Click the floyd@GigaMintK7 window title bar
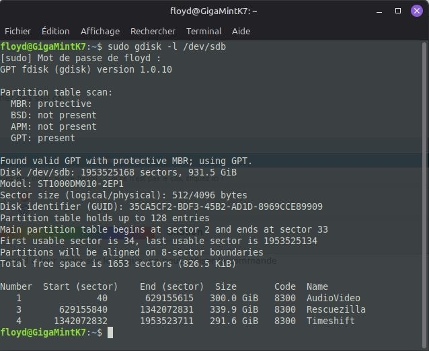The width and height of the screenshot is (429, 351). (214, 11)
